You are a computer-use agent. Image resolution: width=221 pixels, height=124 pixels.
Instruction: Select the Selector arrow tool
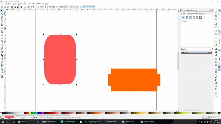click(2, 11)
